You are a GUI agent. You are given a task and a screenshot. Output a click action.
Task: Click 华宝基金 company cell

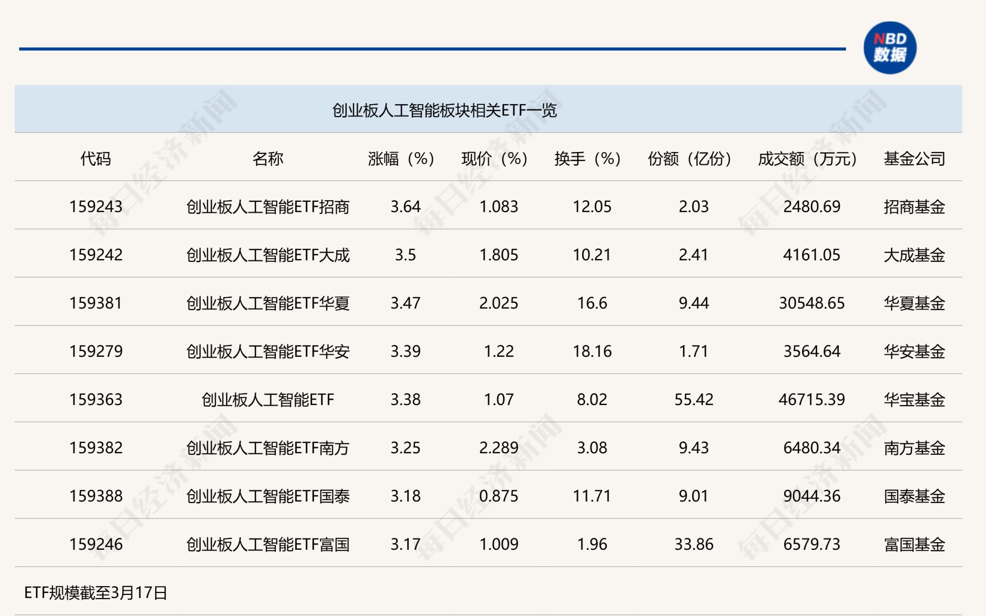[x=914, y=399]
